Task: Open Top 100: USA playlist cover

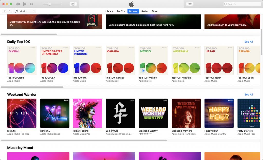Action: (x=55, y=61)
